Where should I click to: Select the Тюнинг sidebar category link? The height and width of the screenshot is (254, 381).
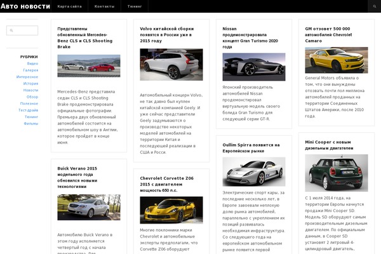pyautogui.click(x=31, y=117)
